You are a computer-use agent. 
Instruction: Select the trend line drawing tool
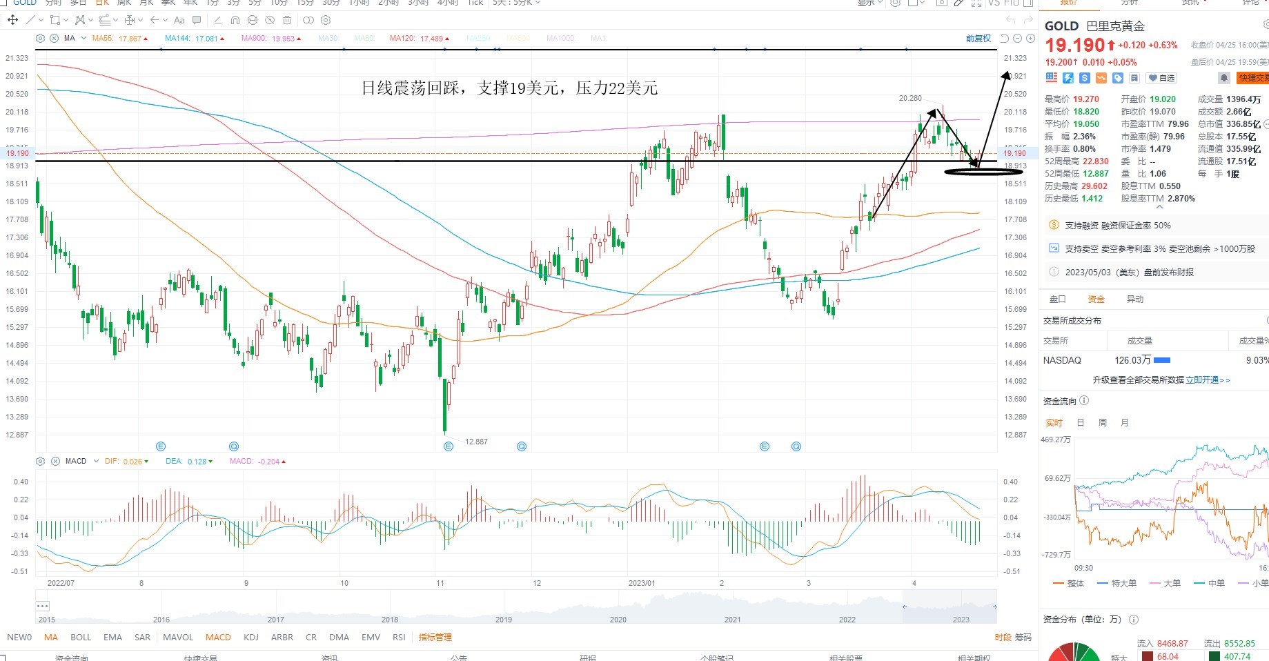pos(30,20)
